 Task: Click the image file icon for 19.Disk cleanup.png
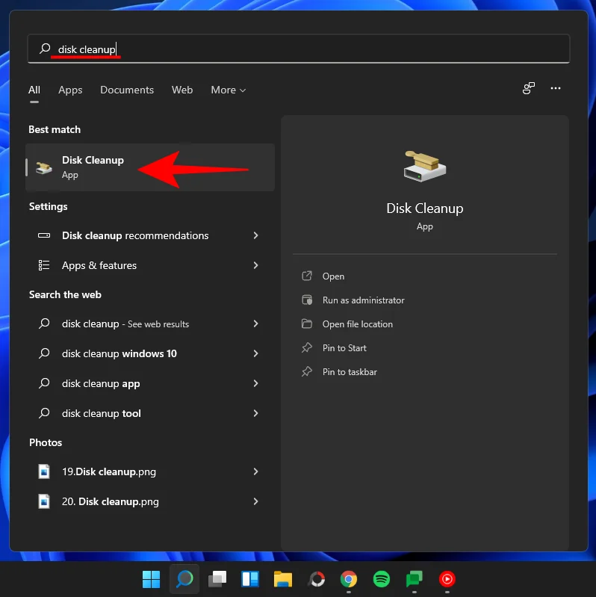(44, 471)
